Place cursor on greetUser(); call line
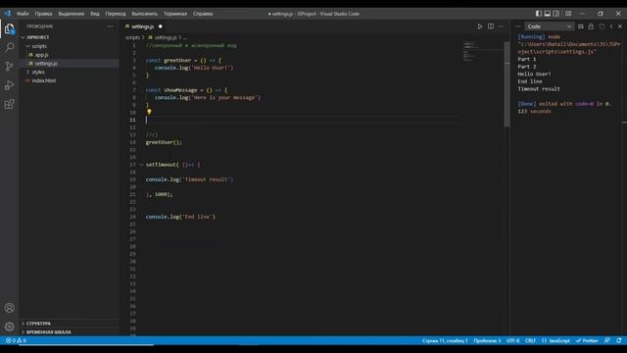 click(164, 142)
